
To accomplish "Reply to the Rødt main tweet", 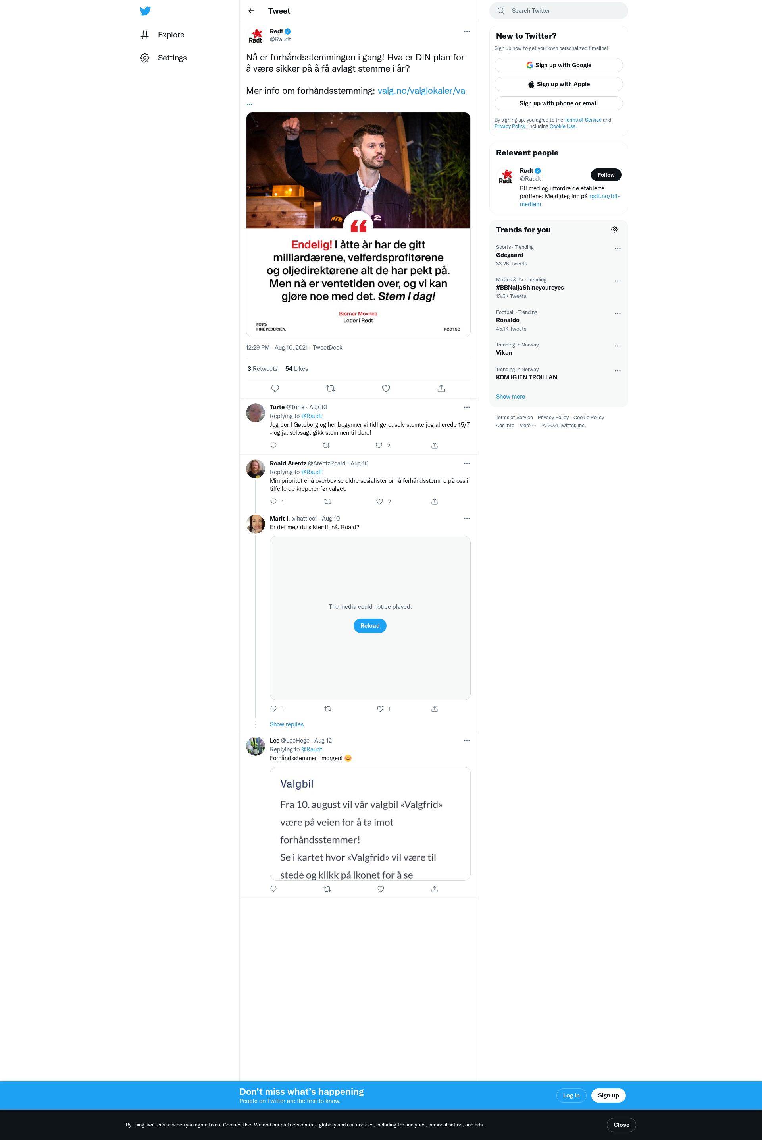I will 275,388.
